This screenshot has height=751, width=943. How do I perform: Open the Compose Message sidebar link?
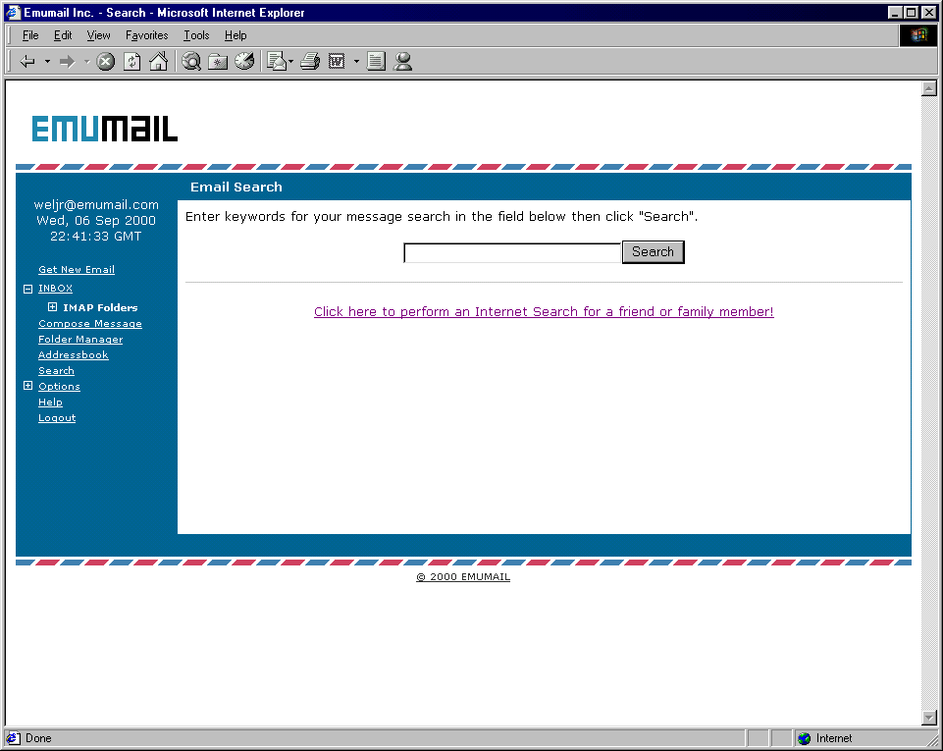pyautogui.click(x=90, y=324)
